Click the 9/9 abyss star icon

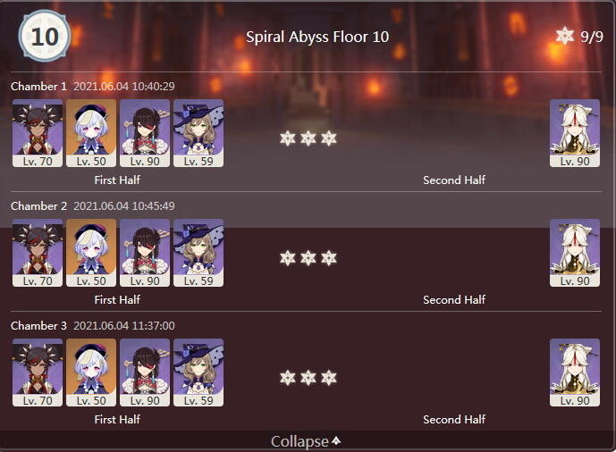[564, 37]
